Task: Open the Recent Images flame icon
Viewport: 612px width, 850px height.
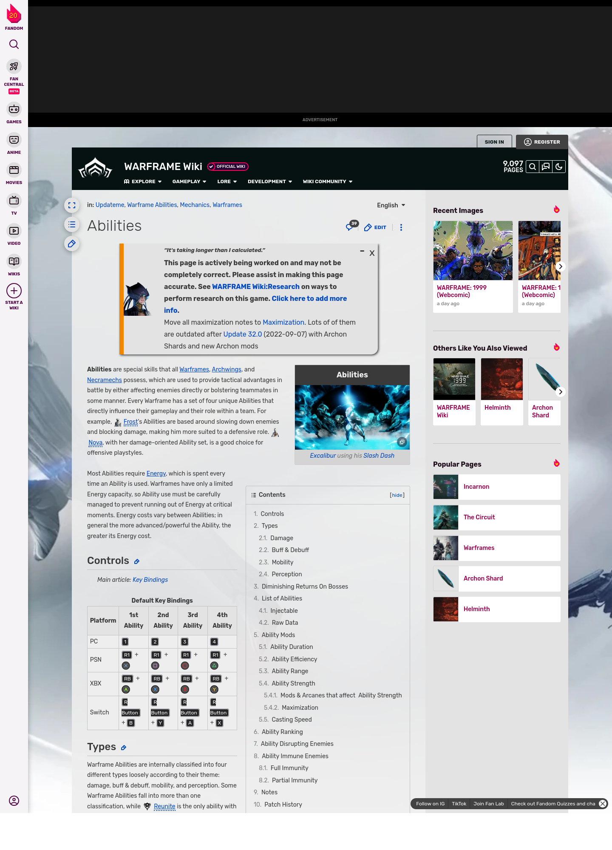Action: (557, 210)
